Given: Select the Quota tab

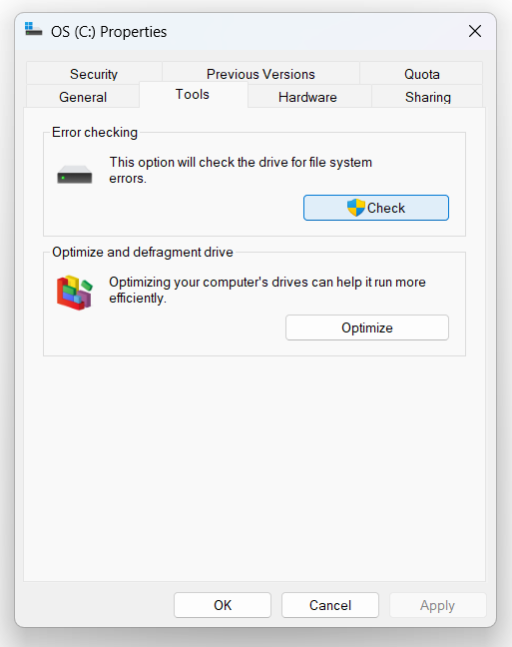Looking at the screenshot, I should (x=421, y=74).
